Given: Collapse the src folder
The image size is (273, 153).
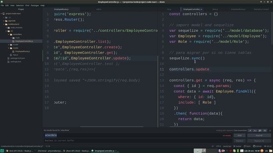Looking at the screenshot, I should [x=6, y=31].
